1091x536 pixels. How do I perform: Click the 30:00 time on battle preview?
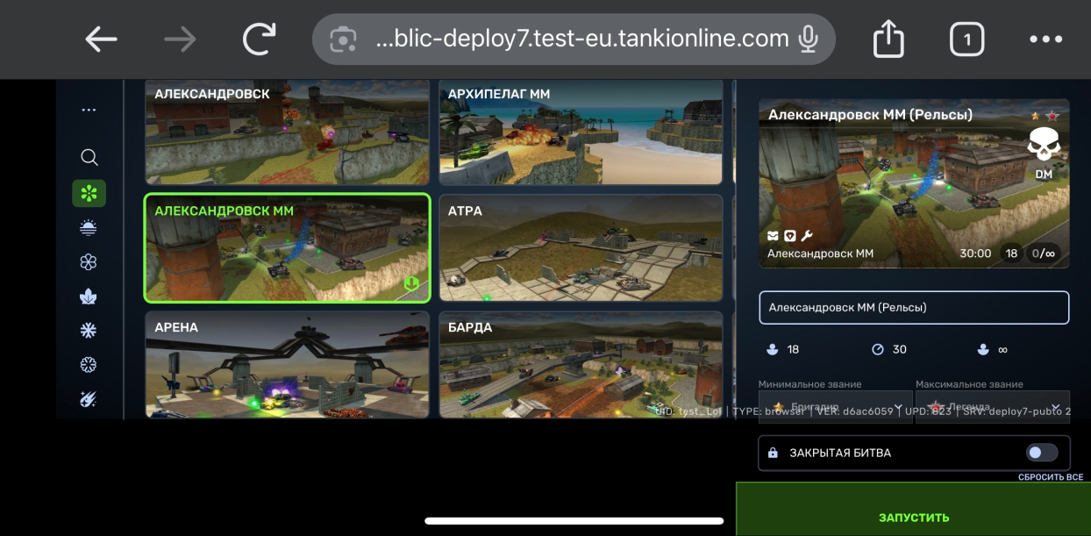click(x=975, y=254)
